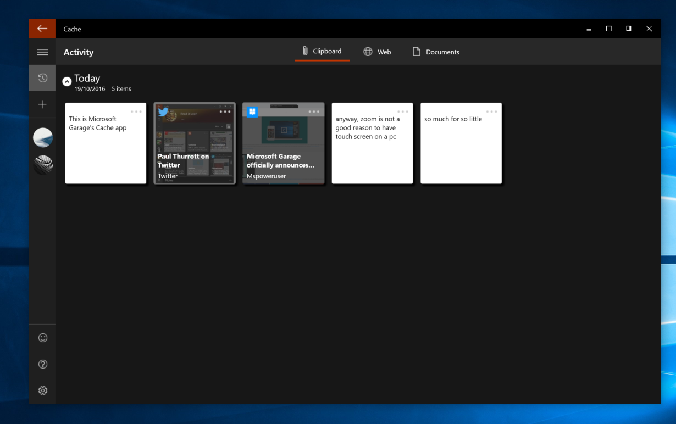Open the help question mark icon
Screen dimensions: 676x424
click(x=43, y=364)
